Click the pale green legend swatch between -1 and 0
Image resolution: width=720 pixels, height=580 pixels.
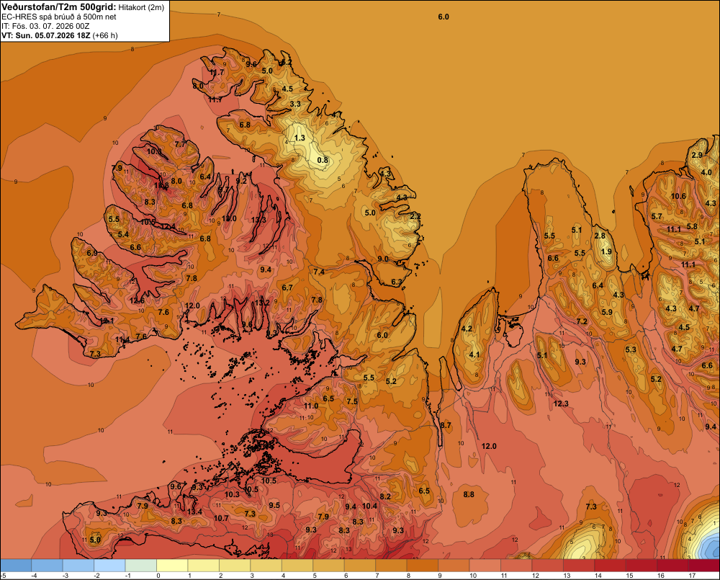click(x=141, y=566)
